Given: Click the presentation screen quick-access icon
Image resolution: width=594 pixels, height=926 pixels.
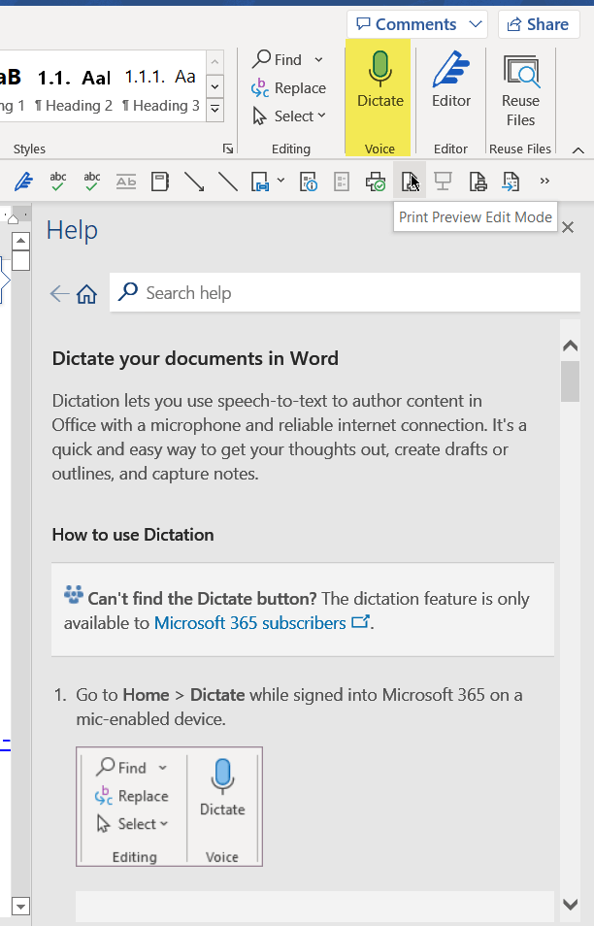Looking at the screenshot, I should pyautogui.click(x=443, y=182).
